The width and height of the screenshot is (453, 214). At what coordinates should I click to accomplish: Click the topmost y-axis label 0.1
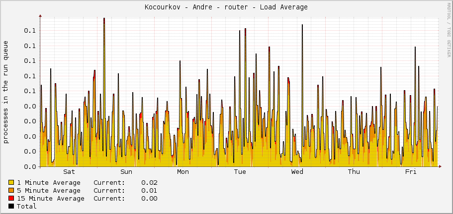pos(29,31)
